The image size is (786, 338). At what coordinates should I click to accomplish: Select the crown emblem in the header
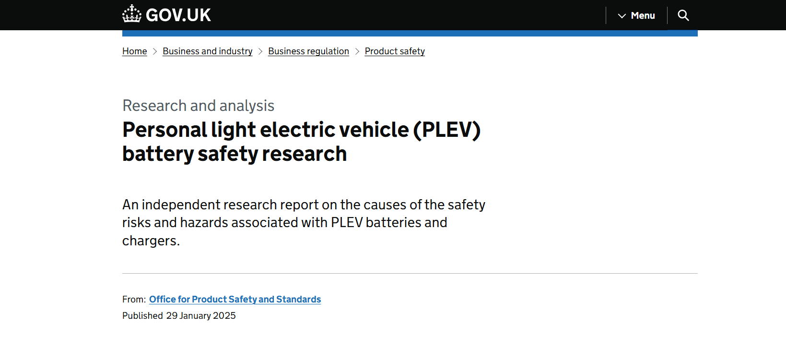(x=131, y=13)
